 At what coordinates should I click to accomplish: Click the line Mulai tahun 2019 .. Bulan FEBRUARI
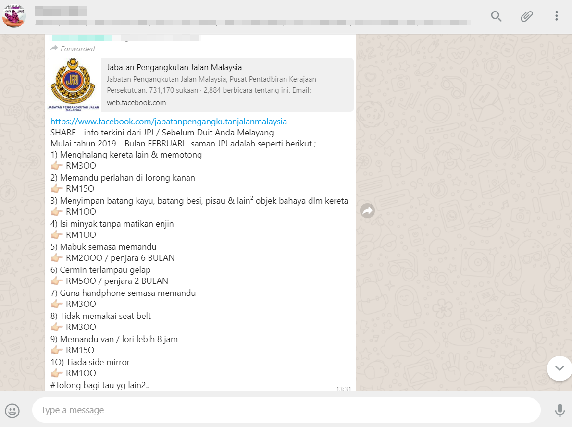183,144
